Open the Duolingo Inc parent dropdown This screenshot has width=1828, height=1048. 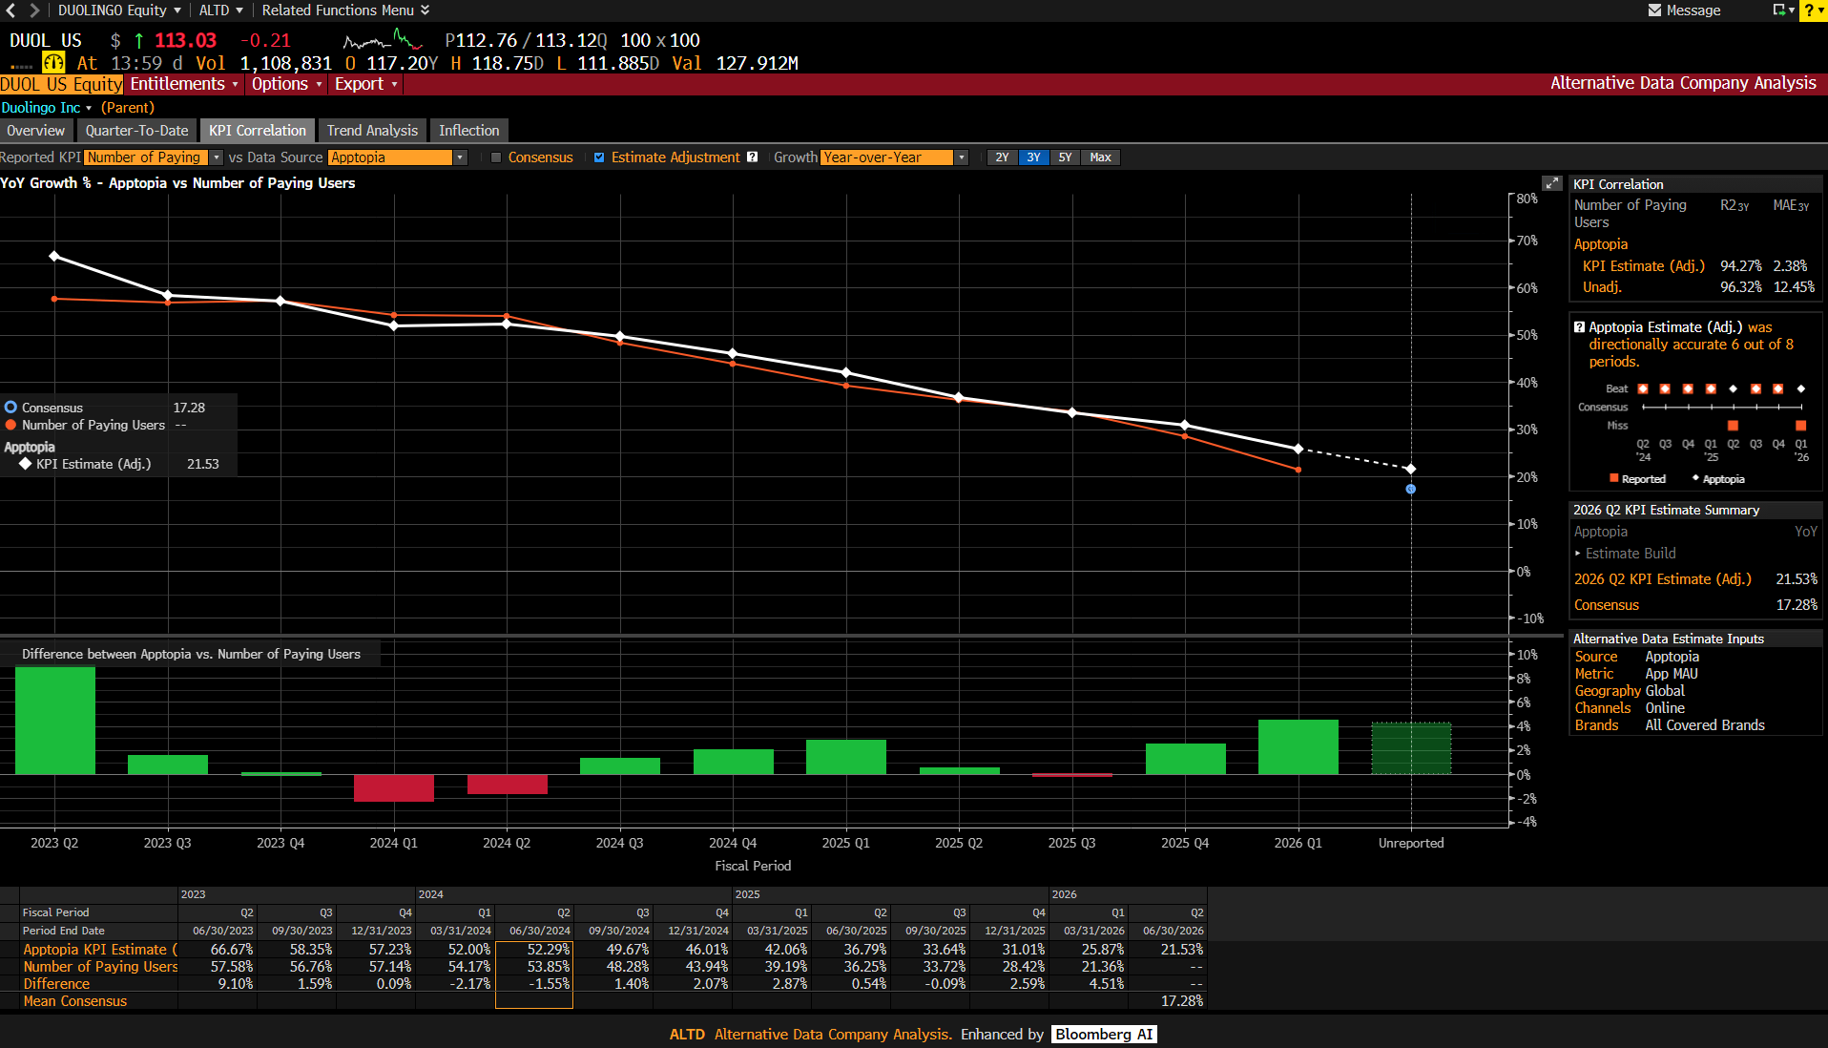[47, 108]
